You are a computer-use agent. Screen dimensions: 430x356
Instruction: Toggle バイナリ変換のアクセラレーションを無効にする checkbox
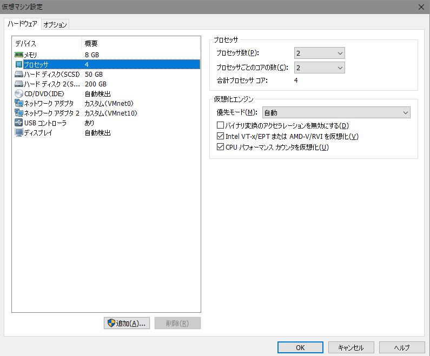[220, 125]
